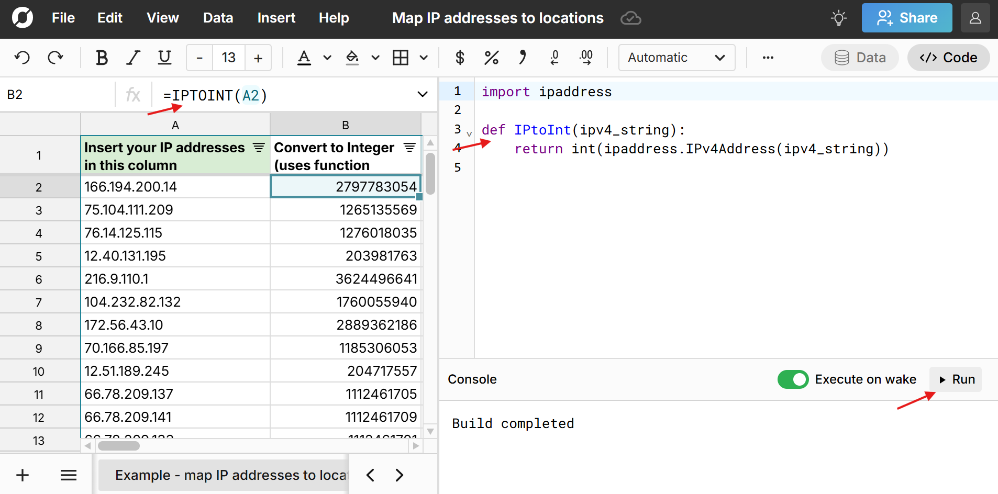Viewport: 998px width, 494px height.
Task: Format selection as currency
Action: click(459, 58)
